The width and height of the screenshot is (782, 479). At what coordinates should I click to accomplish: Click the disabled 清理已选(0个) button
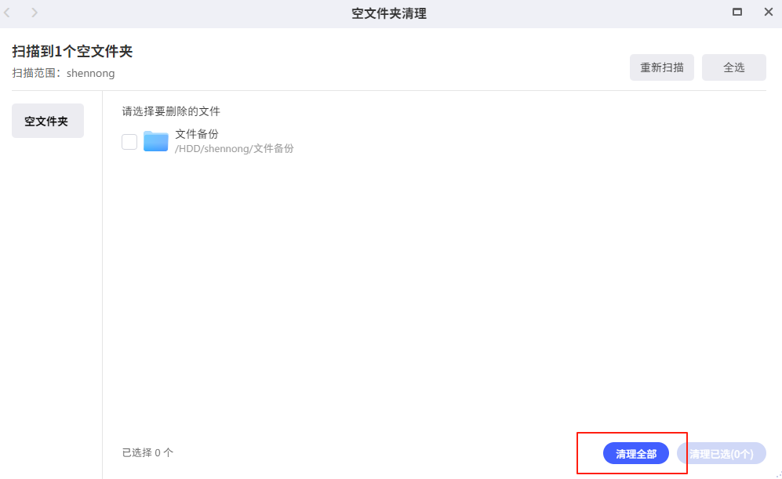(721, 453)
